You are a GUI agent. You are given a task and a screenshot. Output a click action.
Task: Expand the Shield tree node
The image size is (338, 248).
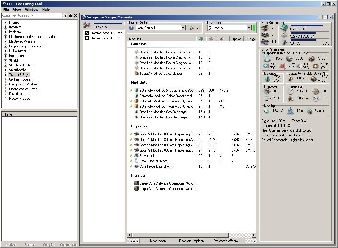coord(6,60)
